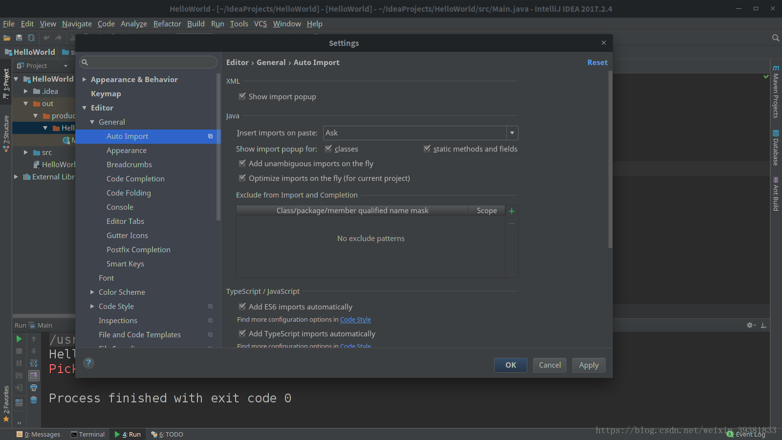782x440 pixels.
Task: Expand External Libraries in project tree
Action: (x=16, y=176)
